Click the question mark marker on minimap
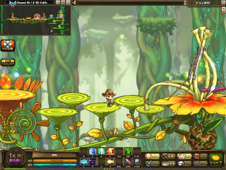 (54, 21)
